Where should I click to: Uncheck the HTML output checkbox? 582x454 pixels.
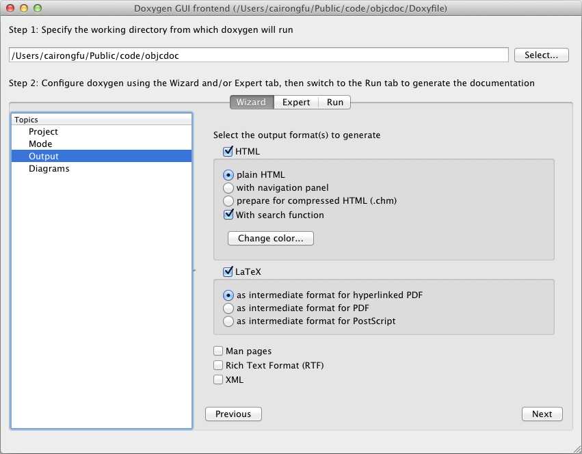(228, 152)
